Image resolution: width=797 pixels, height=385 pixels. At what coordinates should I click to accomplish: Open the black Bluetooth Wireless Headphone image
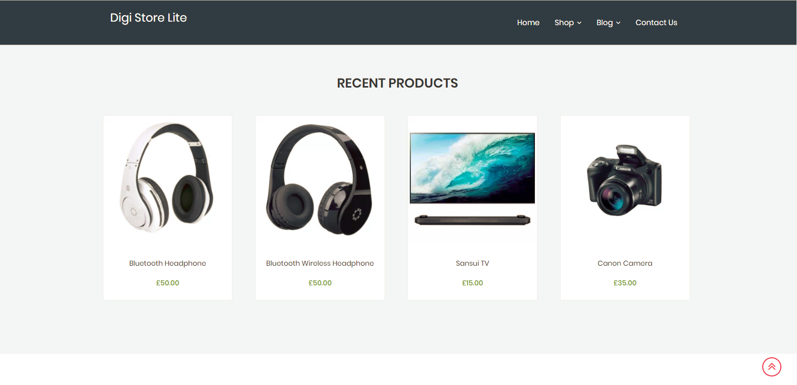(x=320, y=180)
